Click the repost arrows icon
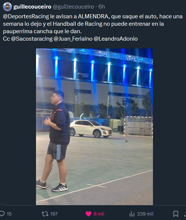The width and height of the screenshot is (186, 220). [45, 214]
